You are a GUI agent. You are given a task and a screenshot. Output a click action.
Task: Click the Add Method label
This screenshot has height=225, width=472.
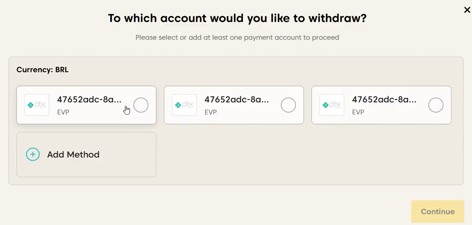coord(73,155)
